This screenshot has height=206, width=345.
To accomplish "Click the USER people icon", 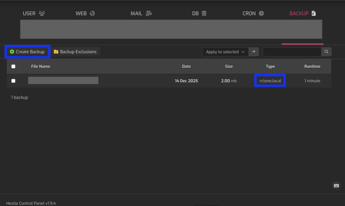I will [42, 13].
